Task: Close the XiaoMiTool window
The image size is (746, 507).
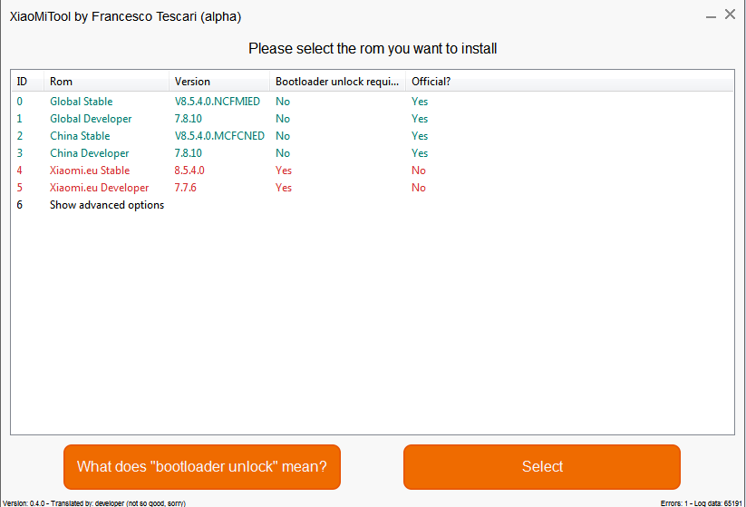Action: [x=730, y=15]
